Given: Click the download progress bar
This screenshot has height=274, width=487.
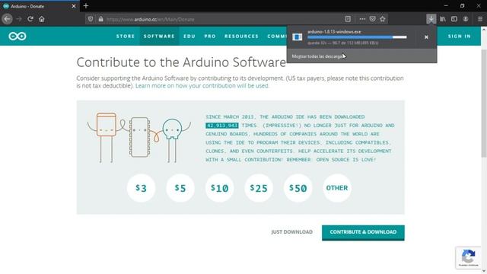Looking at the screenshot, I should coord(357,37).
